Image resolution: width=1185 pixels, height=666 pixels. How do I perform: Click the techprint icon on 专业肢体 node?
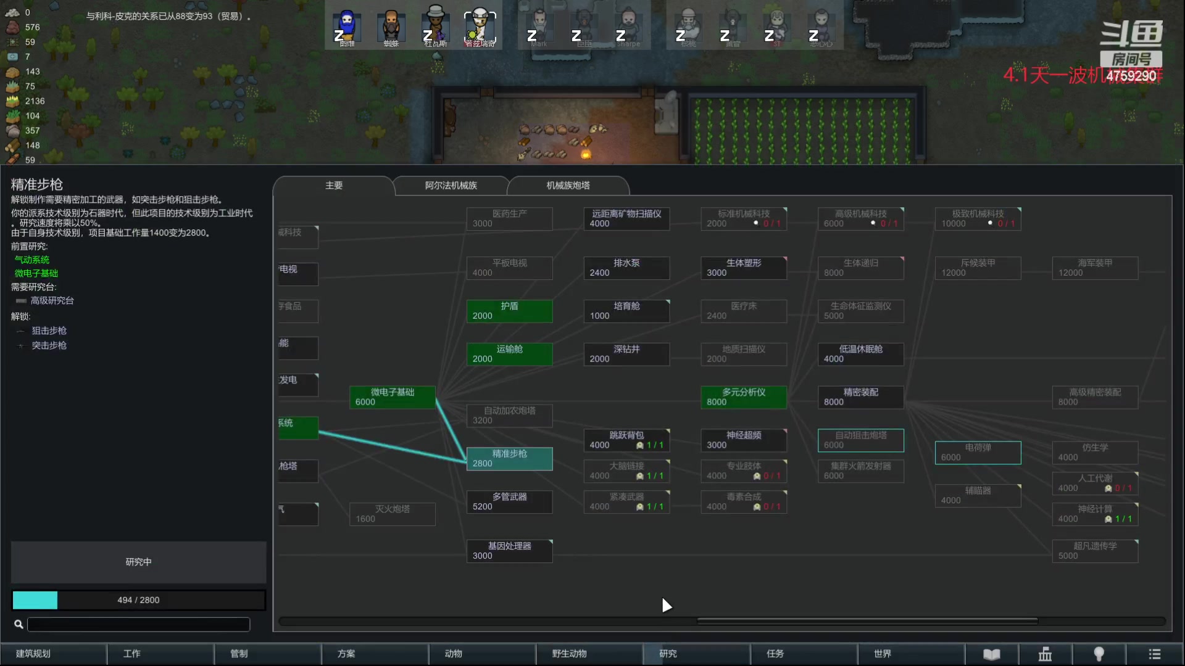coord(757,476)
